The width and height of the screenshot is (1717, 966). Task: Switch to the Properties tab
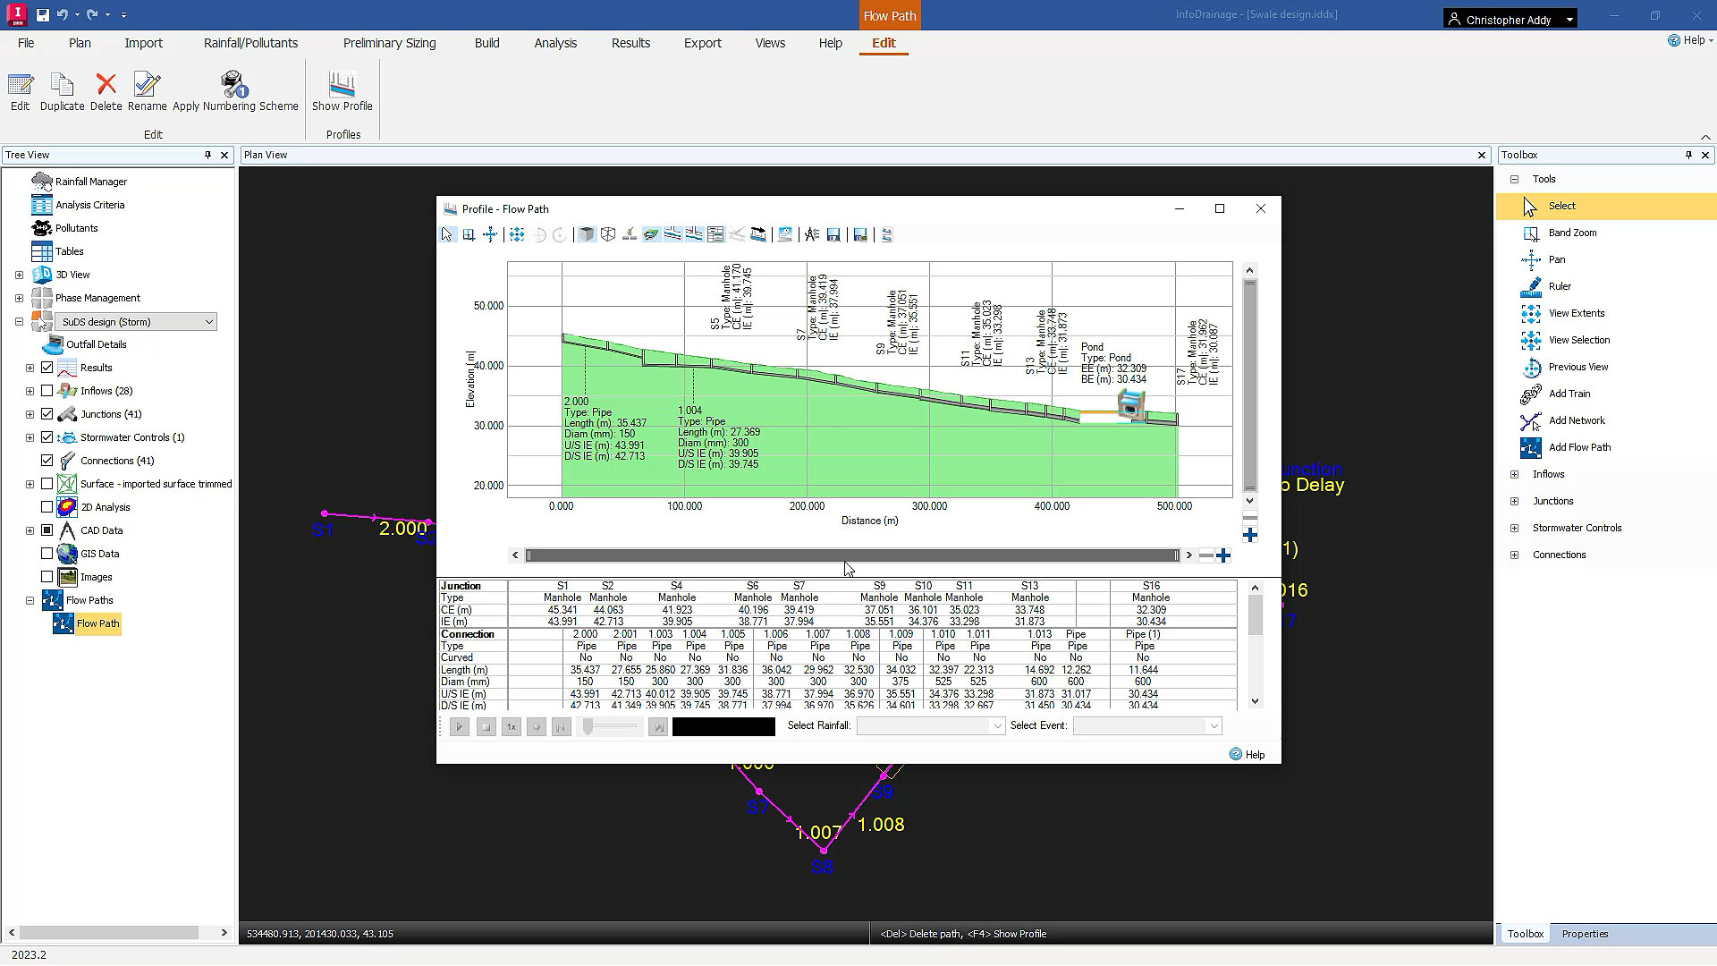(x=1584, y=934)
